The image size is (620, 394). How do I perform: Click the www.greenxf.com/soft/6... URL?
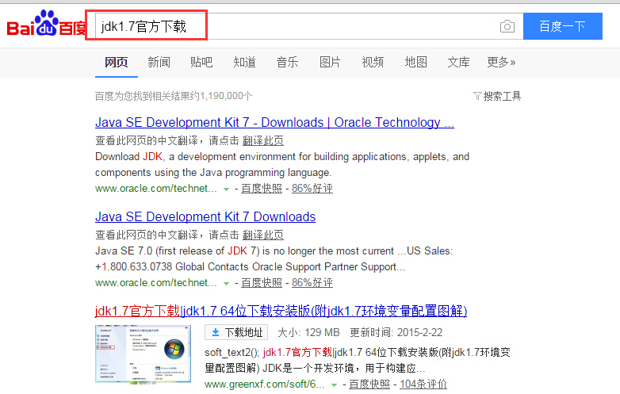(x=265, y=384)
